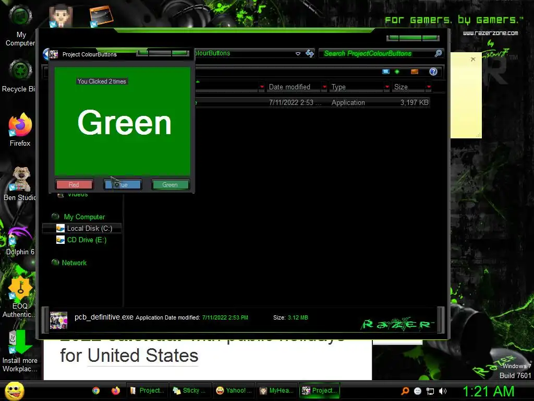534x401 pixels.
Task: Click the round face tray icon
Action: pos(418,392)
